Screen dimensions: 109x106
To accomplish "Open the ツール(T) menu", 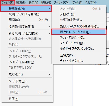I will [77, 3].
